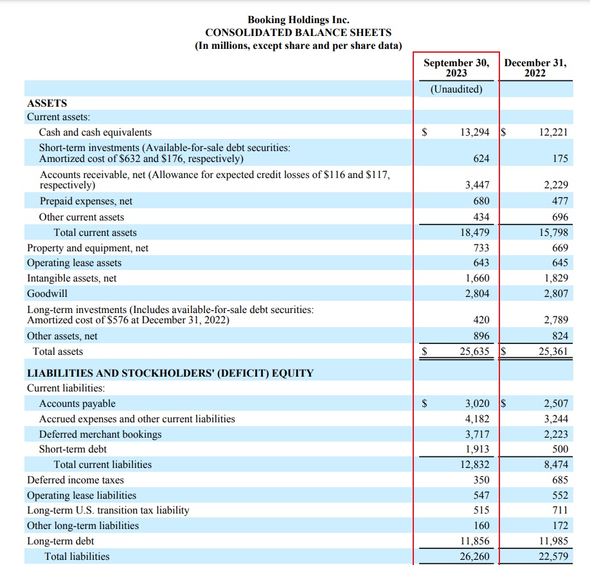Click prepaid expenses value 680
Image resolution: width=590 pixels, height=565 pixels.
click(481, 201)
